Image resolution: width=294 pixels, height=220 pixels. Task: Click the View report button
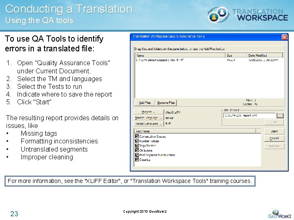tap(274, 122)
